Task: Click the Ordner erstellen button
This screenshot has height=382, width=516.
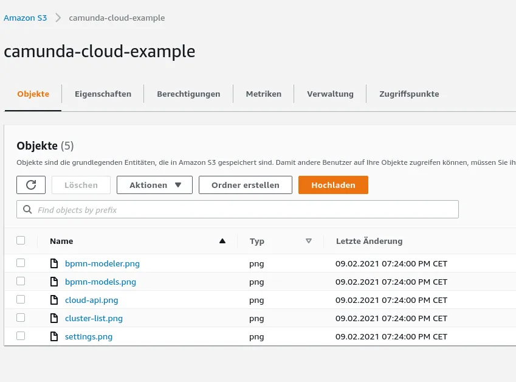Action: pyautogui.click(x=245, y=185)
